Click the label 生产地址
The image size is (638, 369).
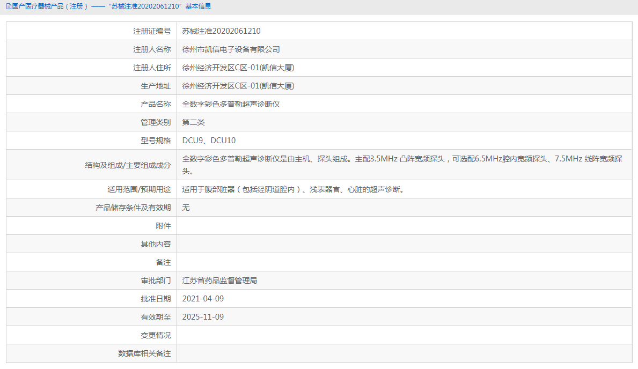[x=156, y=86]
